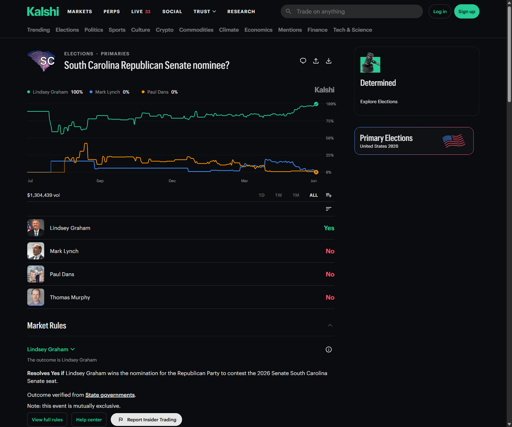
Task: Click the Log in button
Action: [440, 11]
